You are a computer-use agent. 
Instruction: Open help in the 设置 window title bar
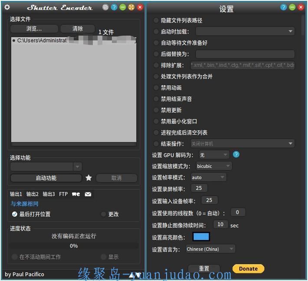coord(283,7)
